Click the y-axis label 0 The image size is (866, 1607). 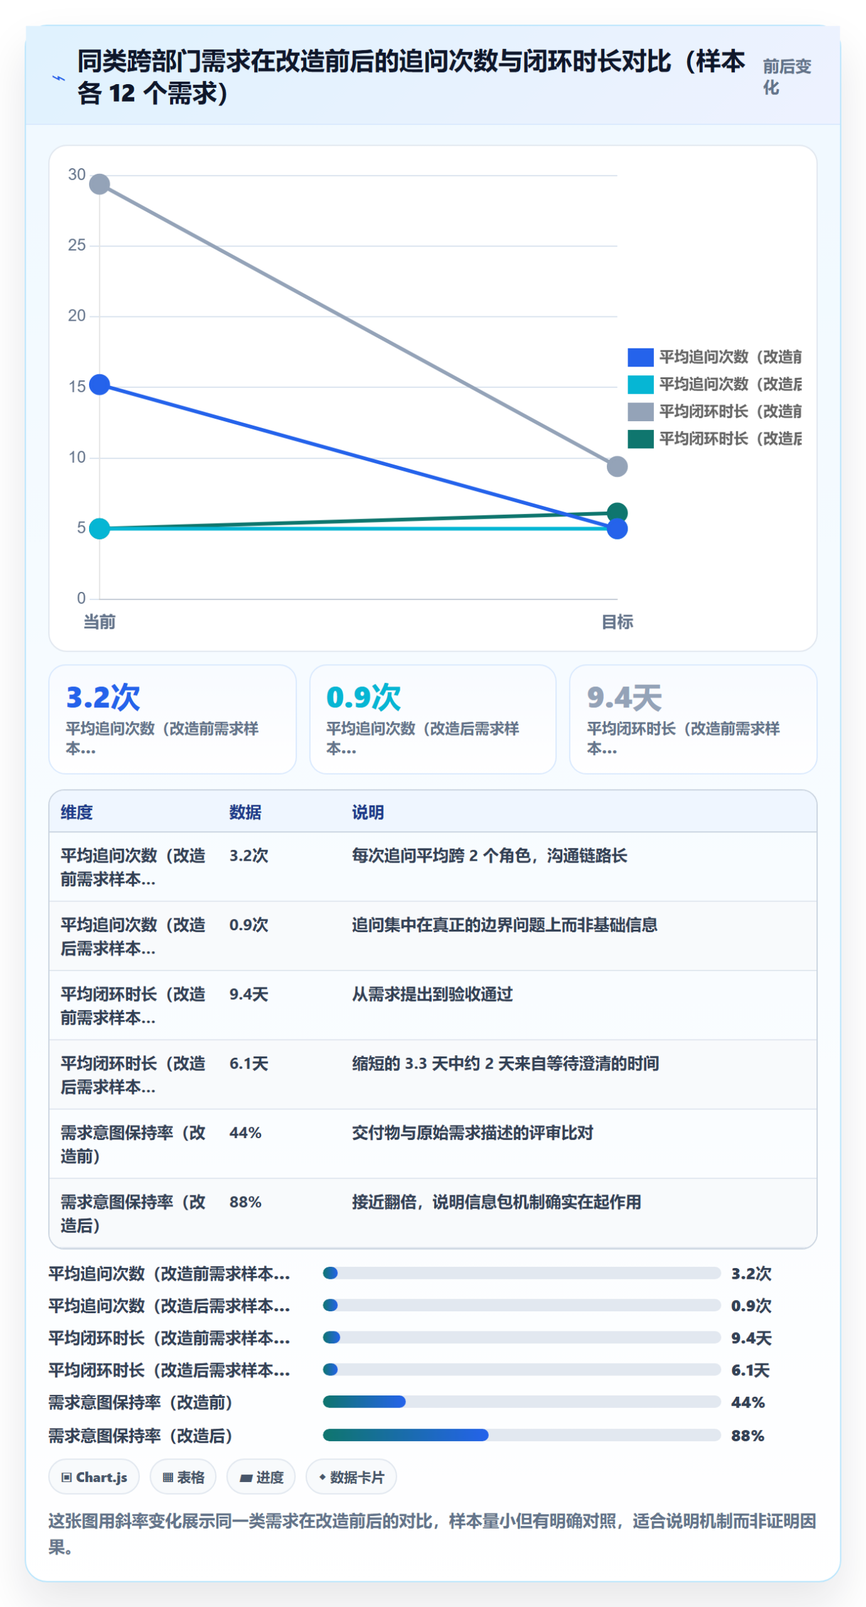click(x=81, y=598)
